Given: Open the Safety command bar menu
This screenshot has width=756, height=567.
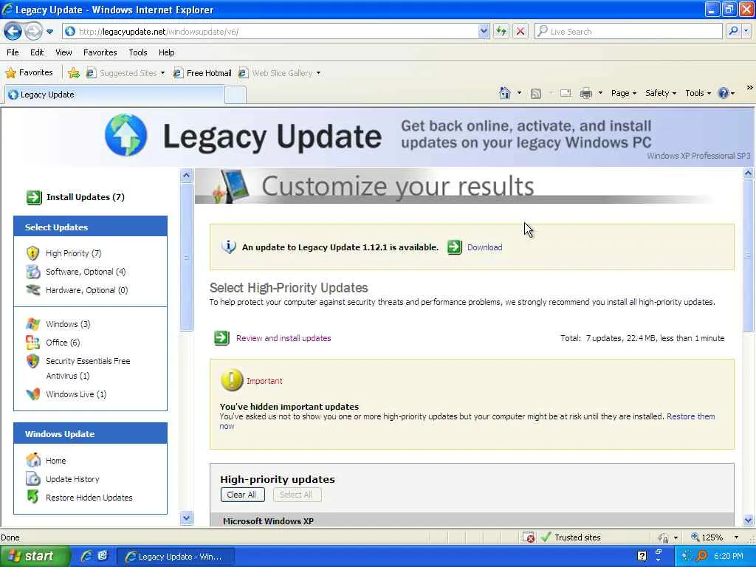Looking at the screenshot, I should click(660, 93).
